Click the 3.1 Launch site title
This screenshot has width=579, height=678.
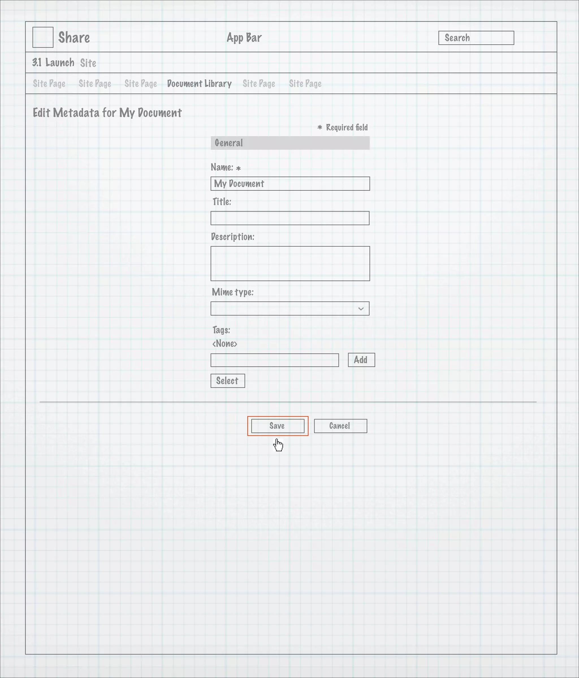[x=53, y=62]
